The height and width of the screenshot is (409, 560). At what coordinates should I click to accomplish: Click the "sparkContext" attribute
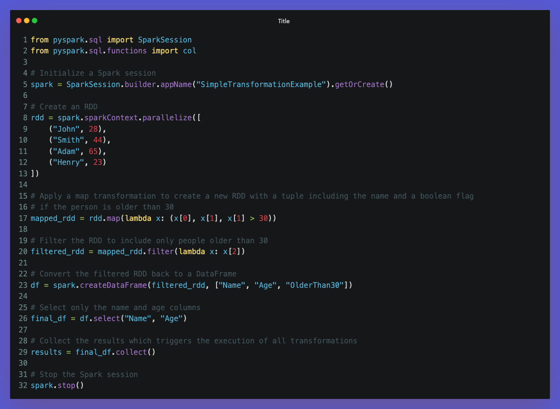click(x=111, y=118)
